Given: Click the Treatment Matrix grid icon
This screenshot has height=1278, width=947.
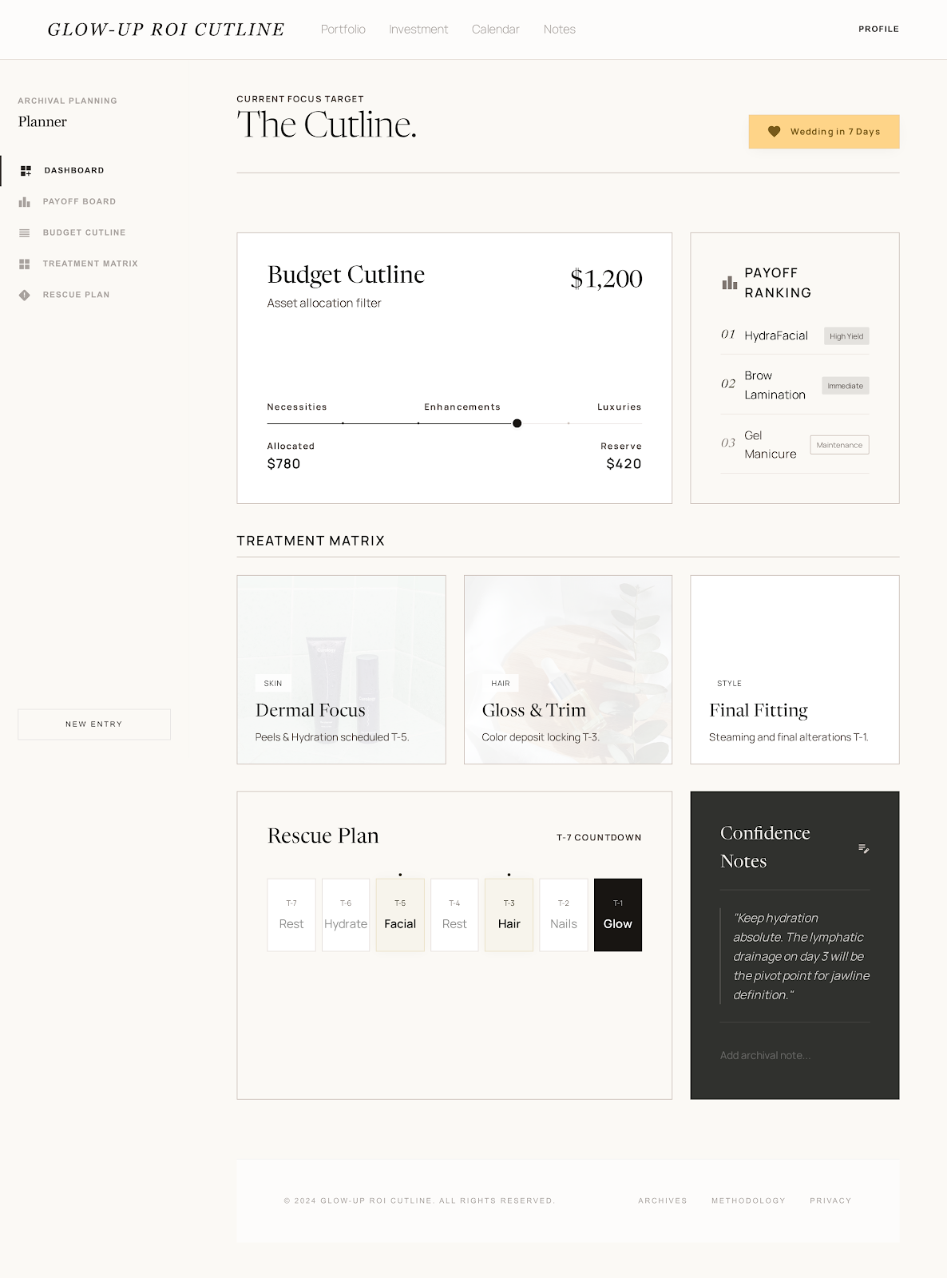Looking at the screenshot, I should 25,264.
